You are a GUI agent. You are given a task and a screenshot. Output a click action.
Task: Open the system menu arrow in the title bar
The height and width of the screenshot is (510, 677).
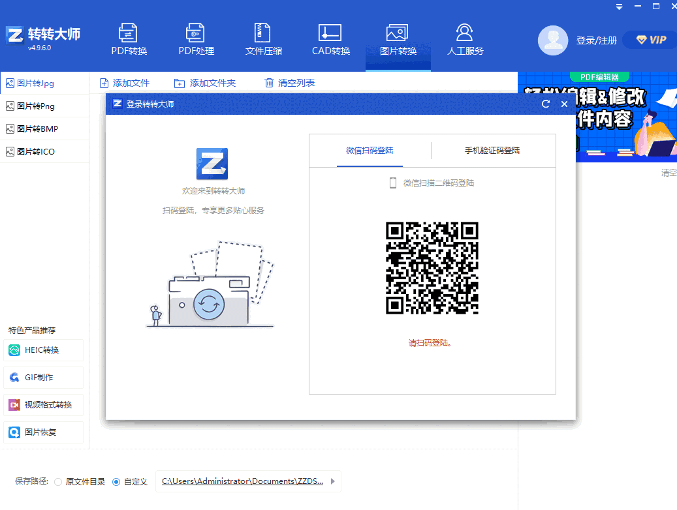(x=618, y=6)
